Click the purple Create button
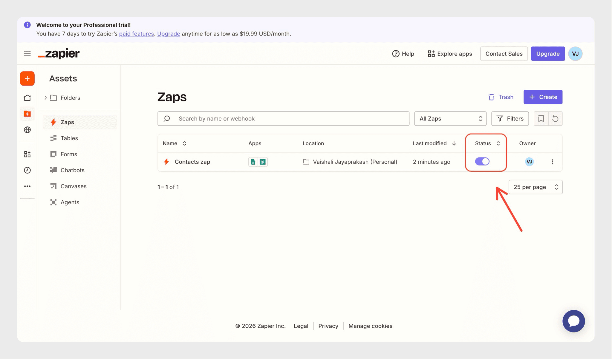Viewport: 612px width, 359px height. click(x=543, y=97)
